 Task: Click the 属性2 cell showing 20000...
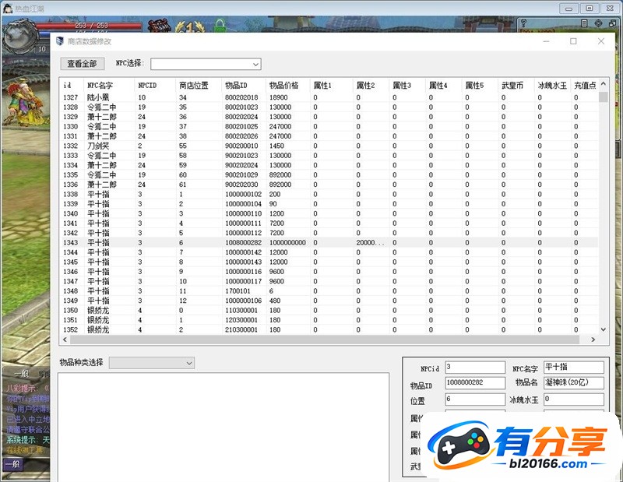point(371,242)
